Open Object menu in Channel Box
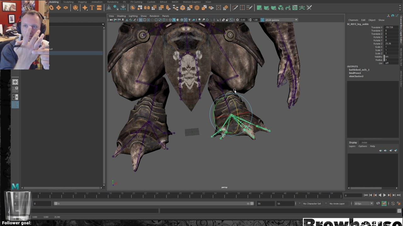 click(372, 20)
